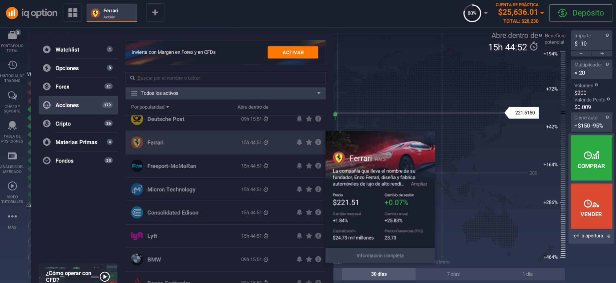The height and width of the screenshot is (283, 616).
Task: Switch to the Ferrari Acción tab
Action: (112, 13)
